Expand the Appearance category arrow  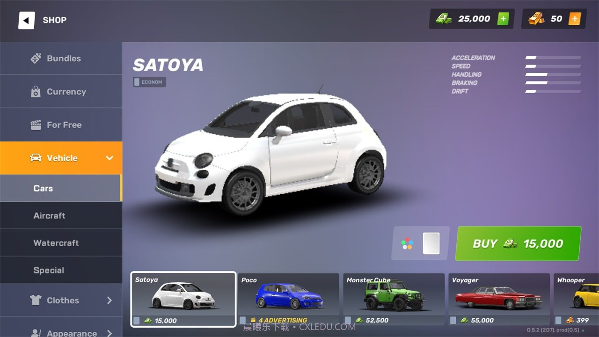click(110, 333)
